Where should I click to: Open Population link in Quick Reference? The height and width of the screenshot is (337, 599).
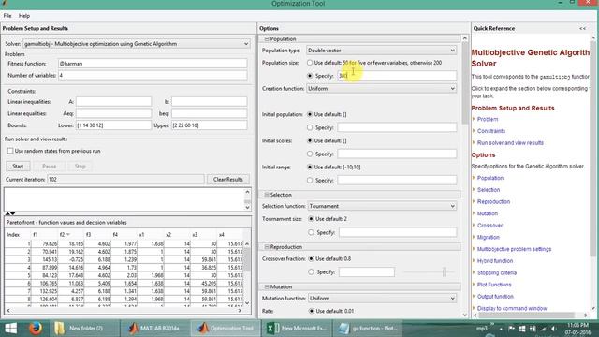click(x=490, y=178)
